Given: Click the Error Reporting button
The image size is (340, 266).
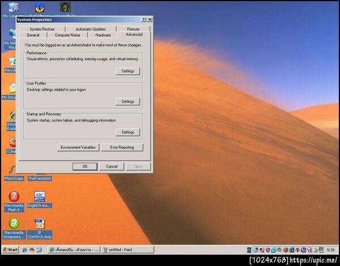Looking at the screenshot, I should (122, 147).
